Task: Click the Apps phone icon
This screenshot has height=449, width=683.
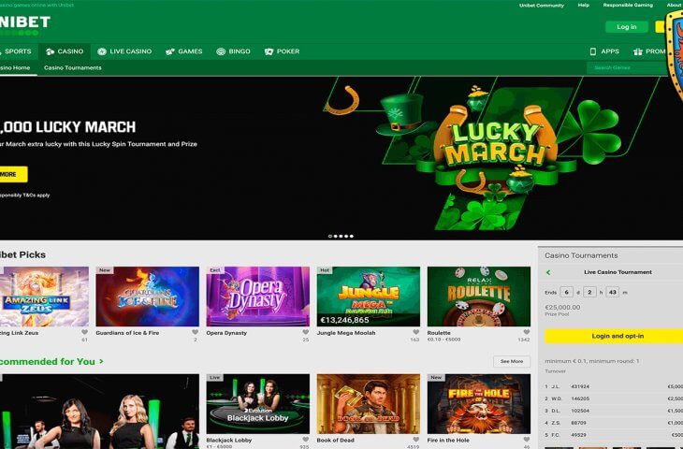Action: [x=593, y=51]
